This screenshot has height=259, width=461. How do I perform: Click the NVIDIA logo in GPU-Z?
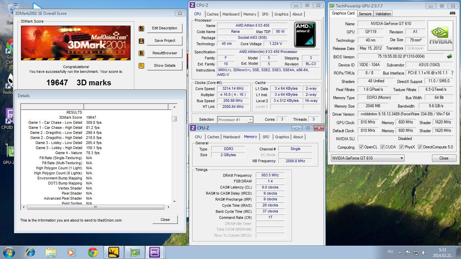pos(440,36)
